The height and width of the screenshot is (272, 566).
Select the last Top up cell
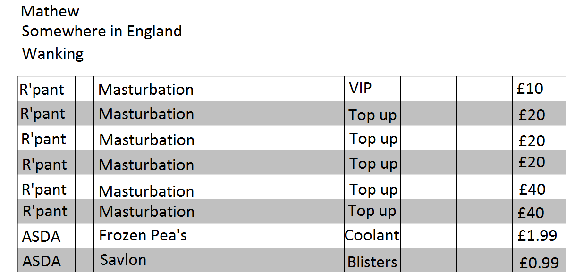(372, 212)
